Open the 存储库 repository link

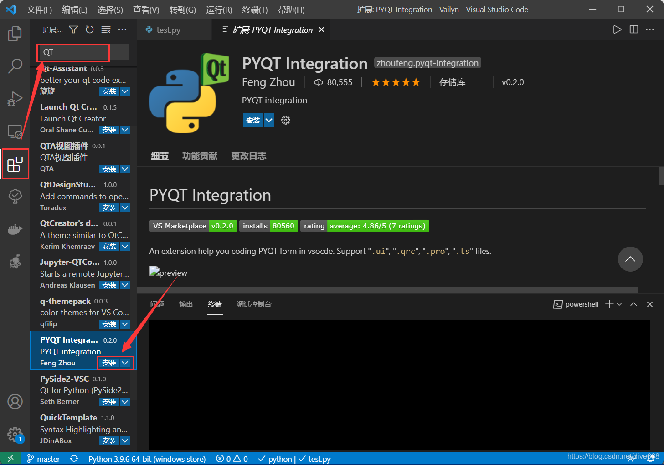(452, 82)
